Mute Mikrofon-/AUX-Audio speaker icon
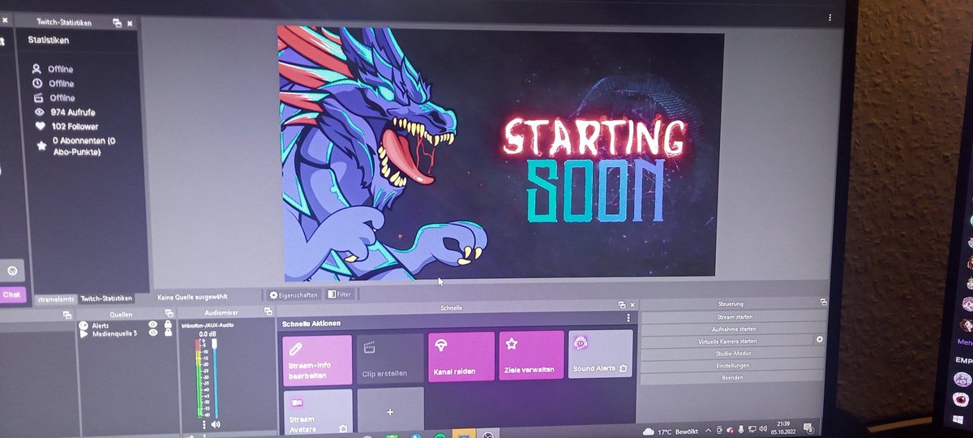The image size is (973, 438). [216, 423]
